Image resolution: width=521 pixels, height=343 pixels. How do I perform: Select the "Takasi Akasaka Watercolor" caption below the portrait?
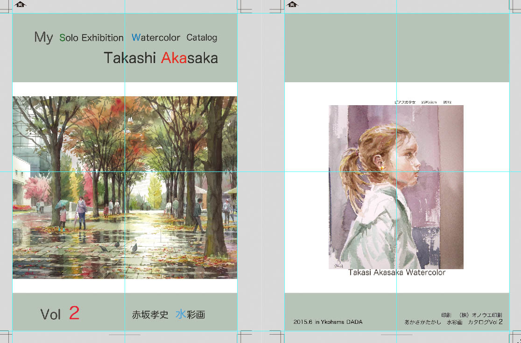click(x=397, y=272)
